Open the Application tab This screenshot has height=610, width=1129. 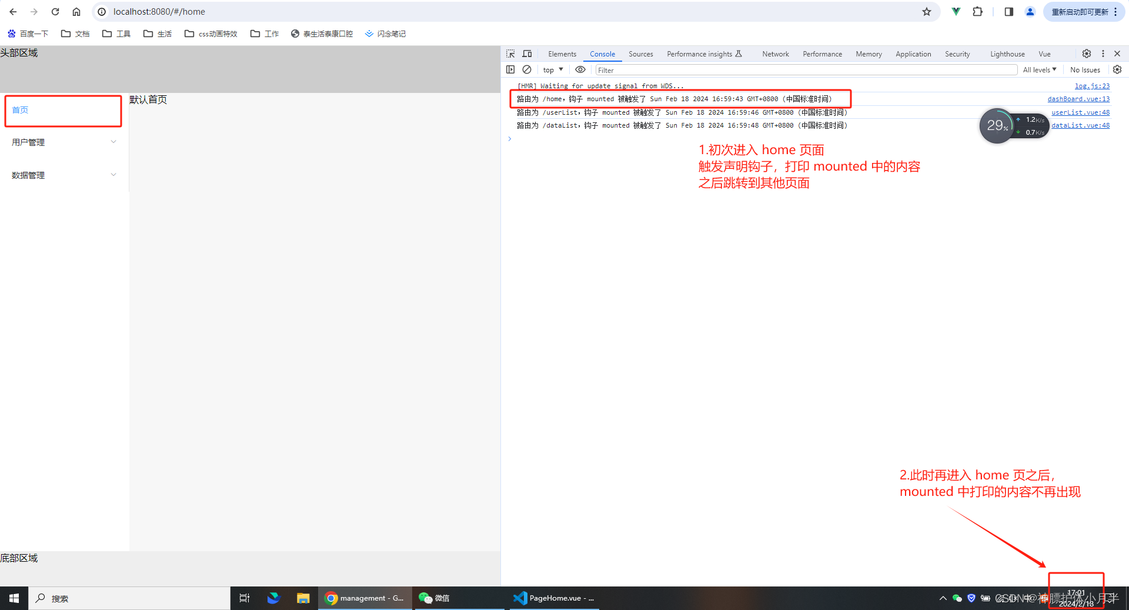(x=913, y=54)
